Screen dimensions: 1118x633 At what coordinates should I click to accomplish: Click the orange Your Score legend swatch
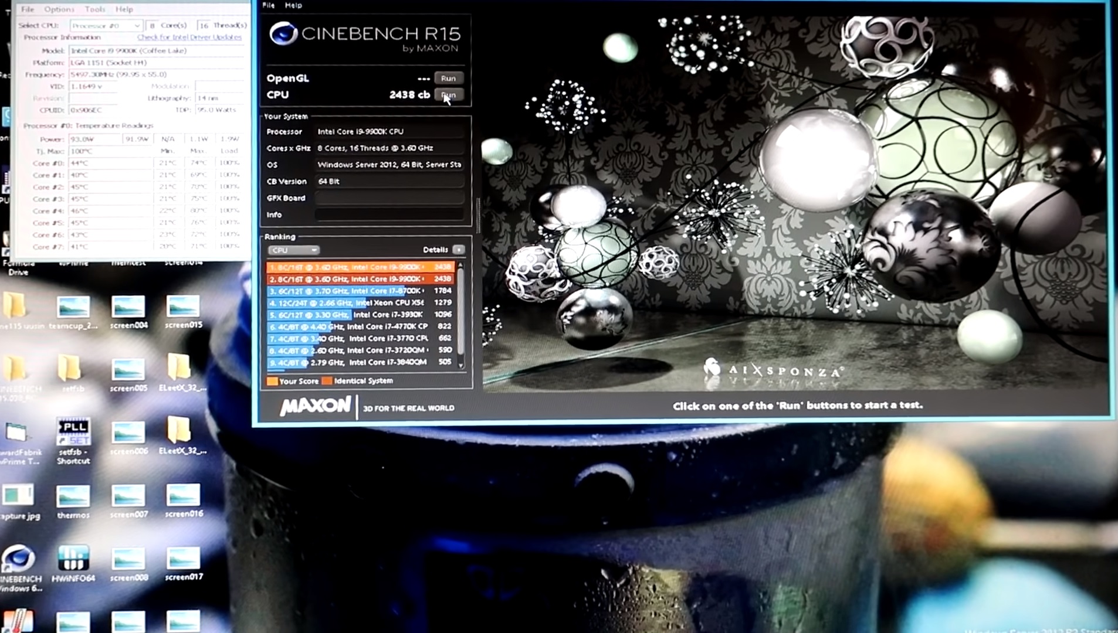(x=273, y=380)
